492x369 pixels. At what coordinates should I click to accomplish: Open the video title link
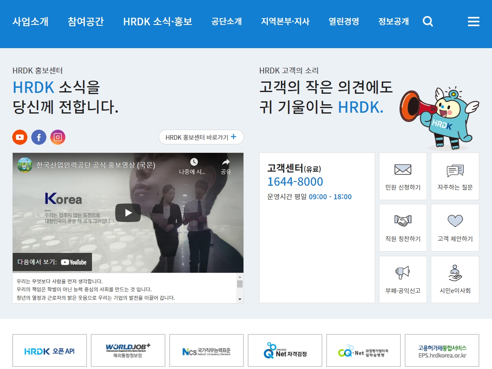pos(96,165)
